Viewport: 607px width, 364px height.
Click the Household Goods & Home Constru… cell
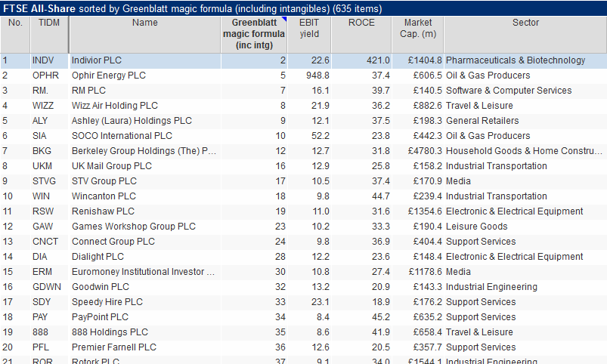point(524,151)
